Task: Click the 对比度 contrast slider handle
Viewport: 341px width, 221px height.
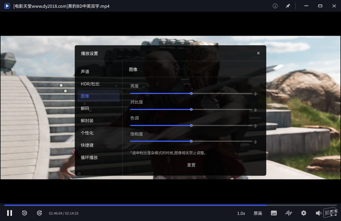Action: 191,109
